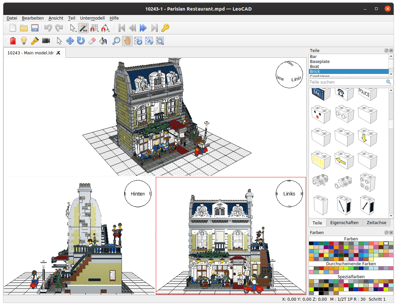Open the angle snap magnet dropdown
The height and width of the screenshot is (306, 397).
pos(105,28)
